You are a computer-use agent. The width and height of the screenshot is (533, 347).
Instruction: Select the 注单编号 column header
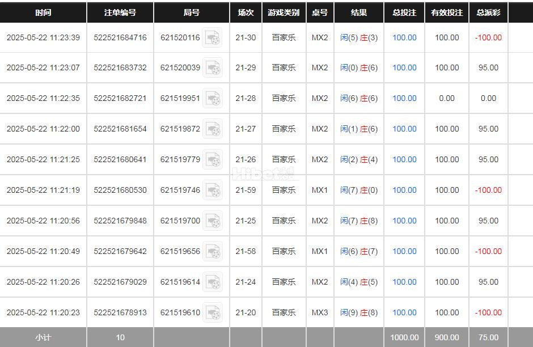pyautogui.click(x=120, y=12)
